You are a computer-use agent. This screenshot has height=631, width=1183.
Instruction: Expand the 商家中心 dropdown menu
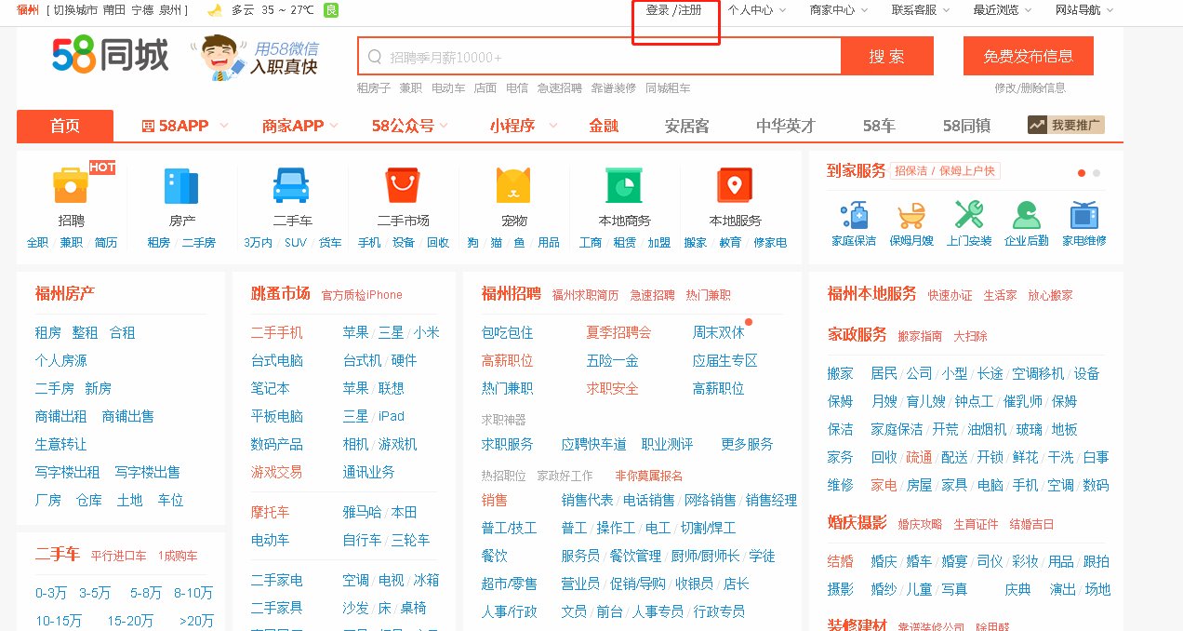(839, 10)
